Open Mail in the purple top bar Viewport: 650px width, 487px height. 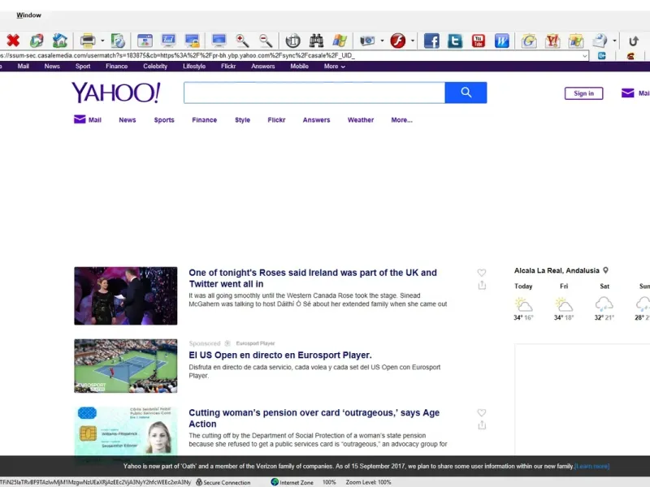point(24,67)
